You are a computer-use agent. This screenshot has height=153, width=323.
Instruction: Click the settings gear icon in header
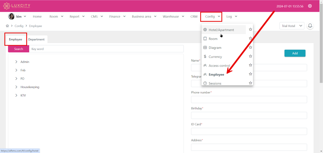pos(310,6)
